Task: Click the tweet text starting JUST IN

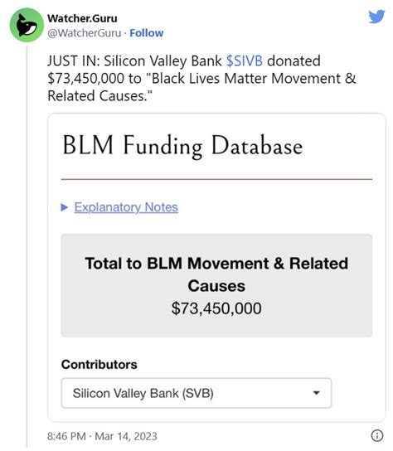Action: point(201,78)
